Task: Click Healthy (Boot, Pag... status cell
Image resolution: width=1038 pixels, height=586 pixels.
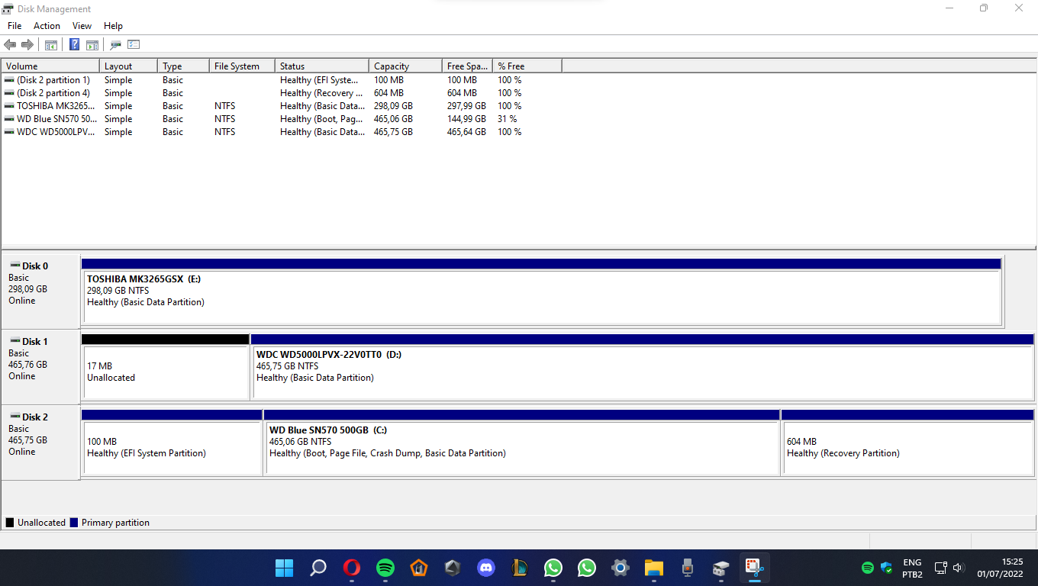Action: pyautogui.click(x=321, y=119)
